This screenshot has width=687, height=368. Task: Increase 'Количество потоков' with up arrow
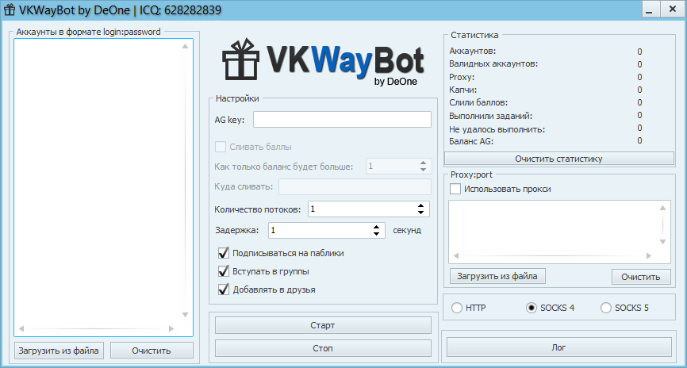click(x=420, y=205)
